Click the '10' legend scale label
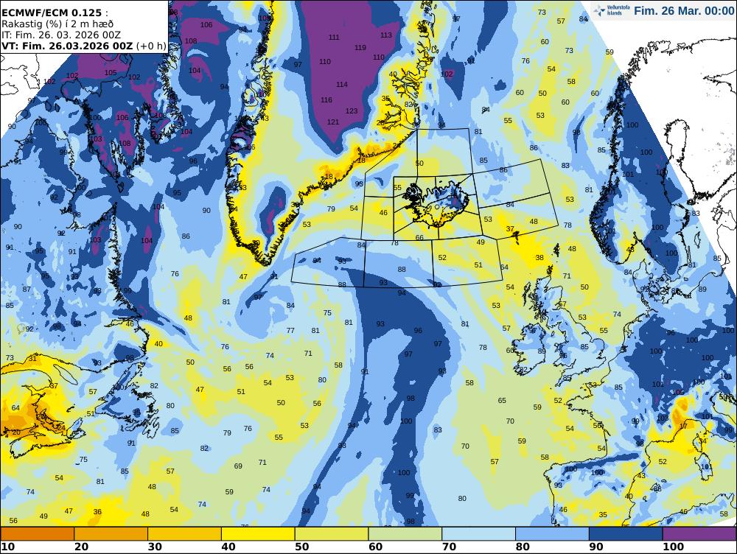 [7, 547]
